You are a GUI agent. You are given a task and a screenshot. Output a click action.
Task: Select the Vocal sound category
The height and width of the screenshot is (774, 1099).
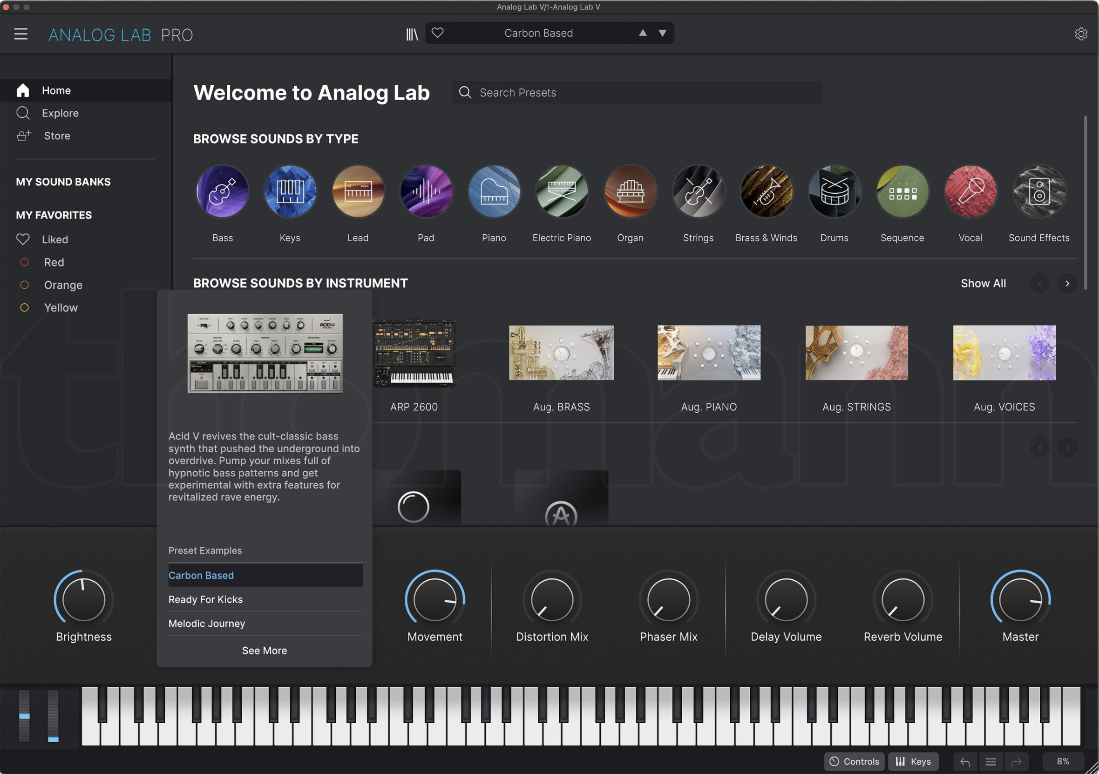coord(970,191)
